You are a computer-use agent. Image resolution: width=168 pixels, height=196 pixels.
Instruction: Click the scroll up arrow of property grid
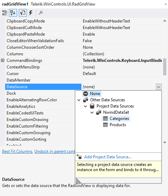pyautogui.click(x=165, y=21)
